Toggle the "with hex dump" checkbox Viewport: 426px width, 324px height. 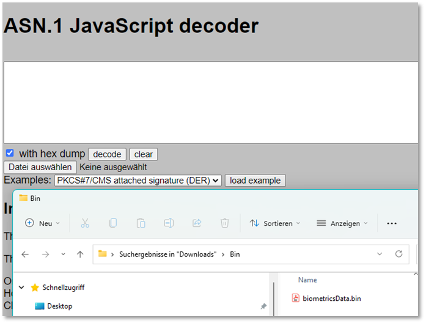[x=10, y=153]
